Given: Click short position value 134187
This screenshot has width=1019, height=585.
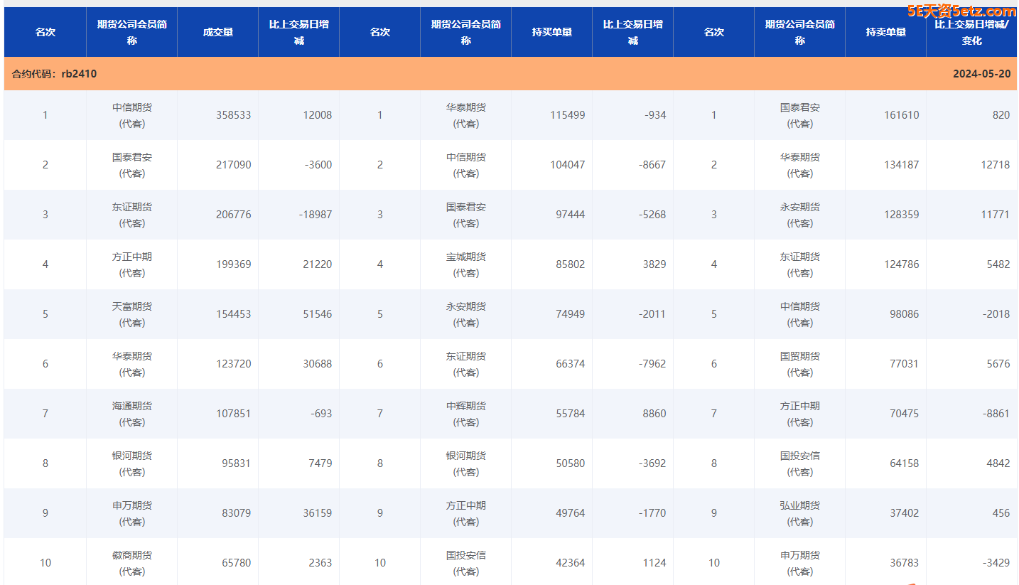Looking at the screenshot, I should [902, 165].
